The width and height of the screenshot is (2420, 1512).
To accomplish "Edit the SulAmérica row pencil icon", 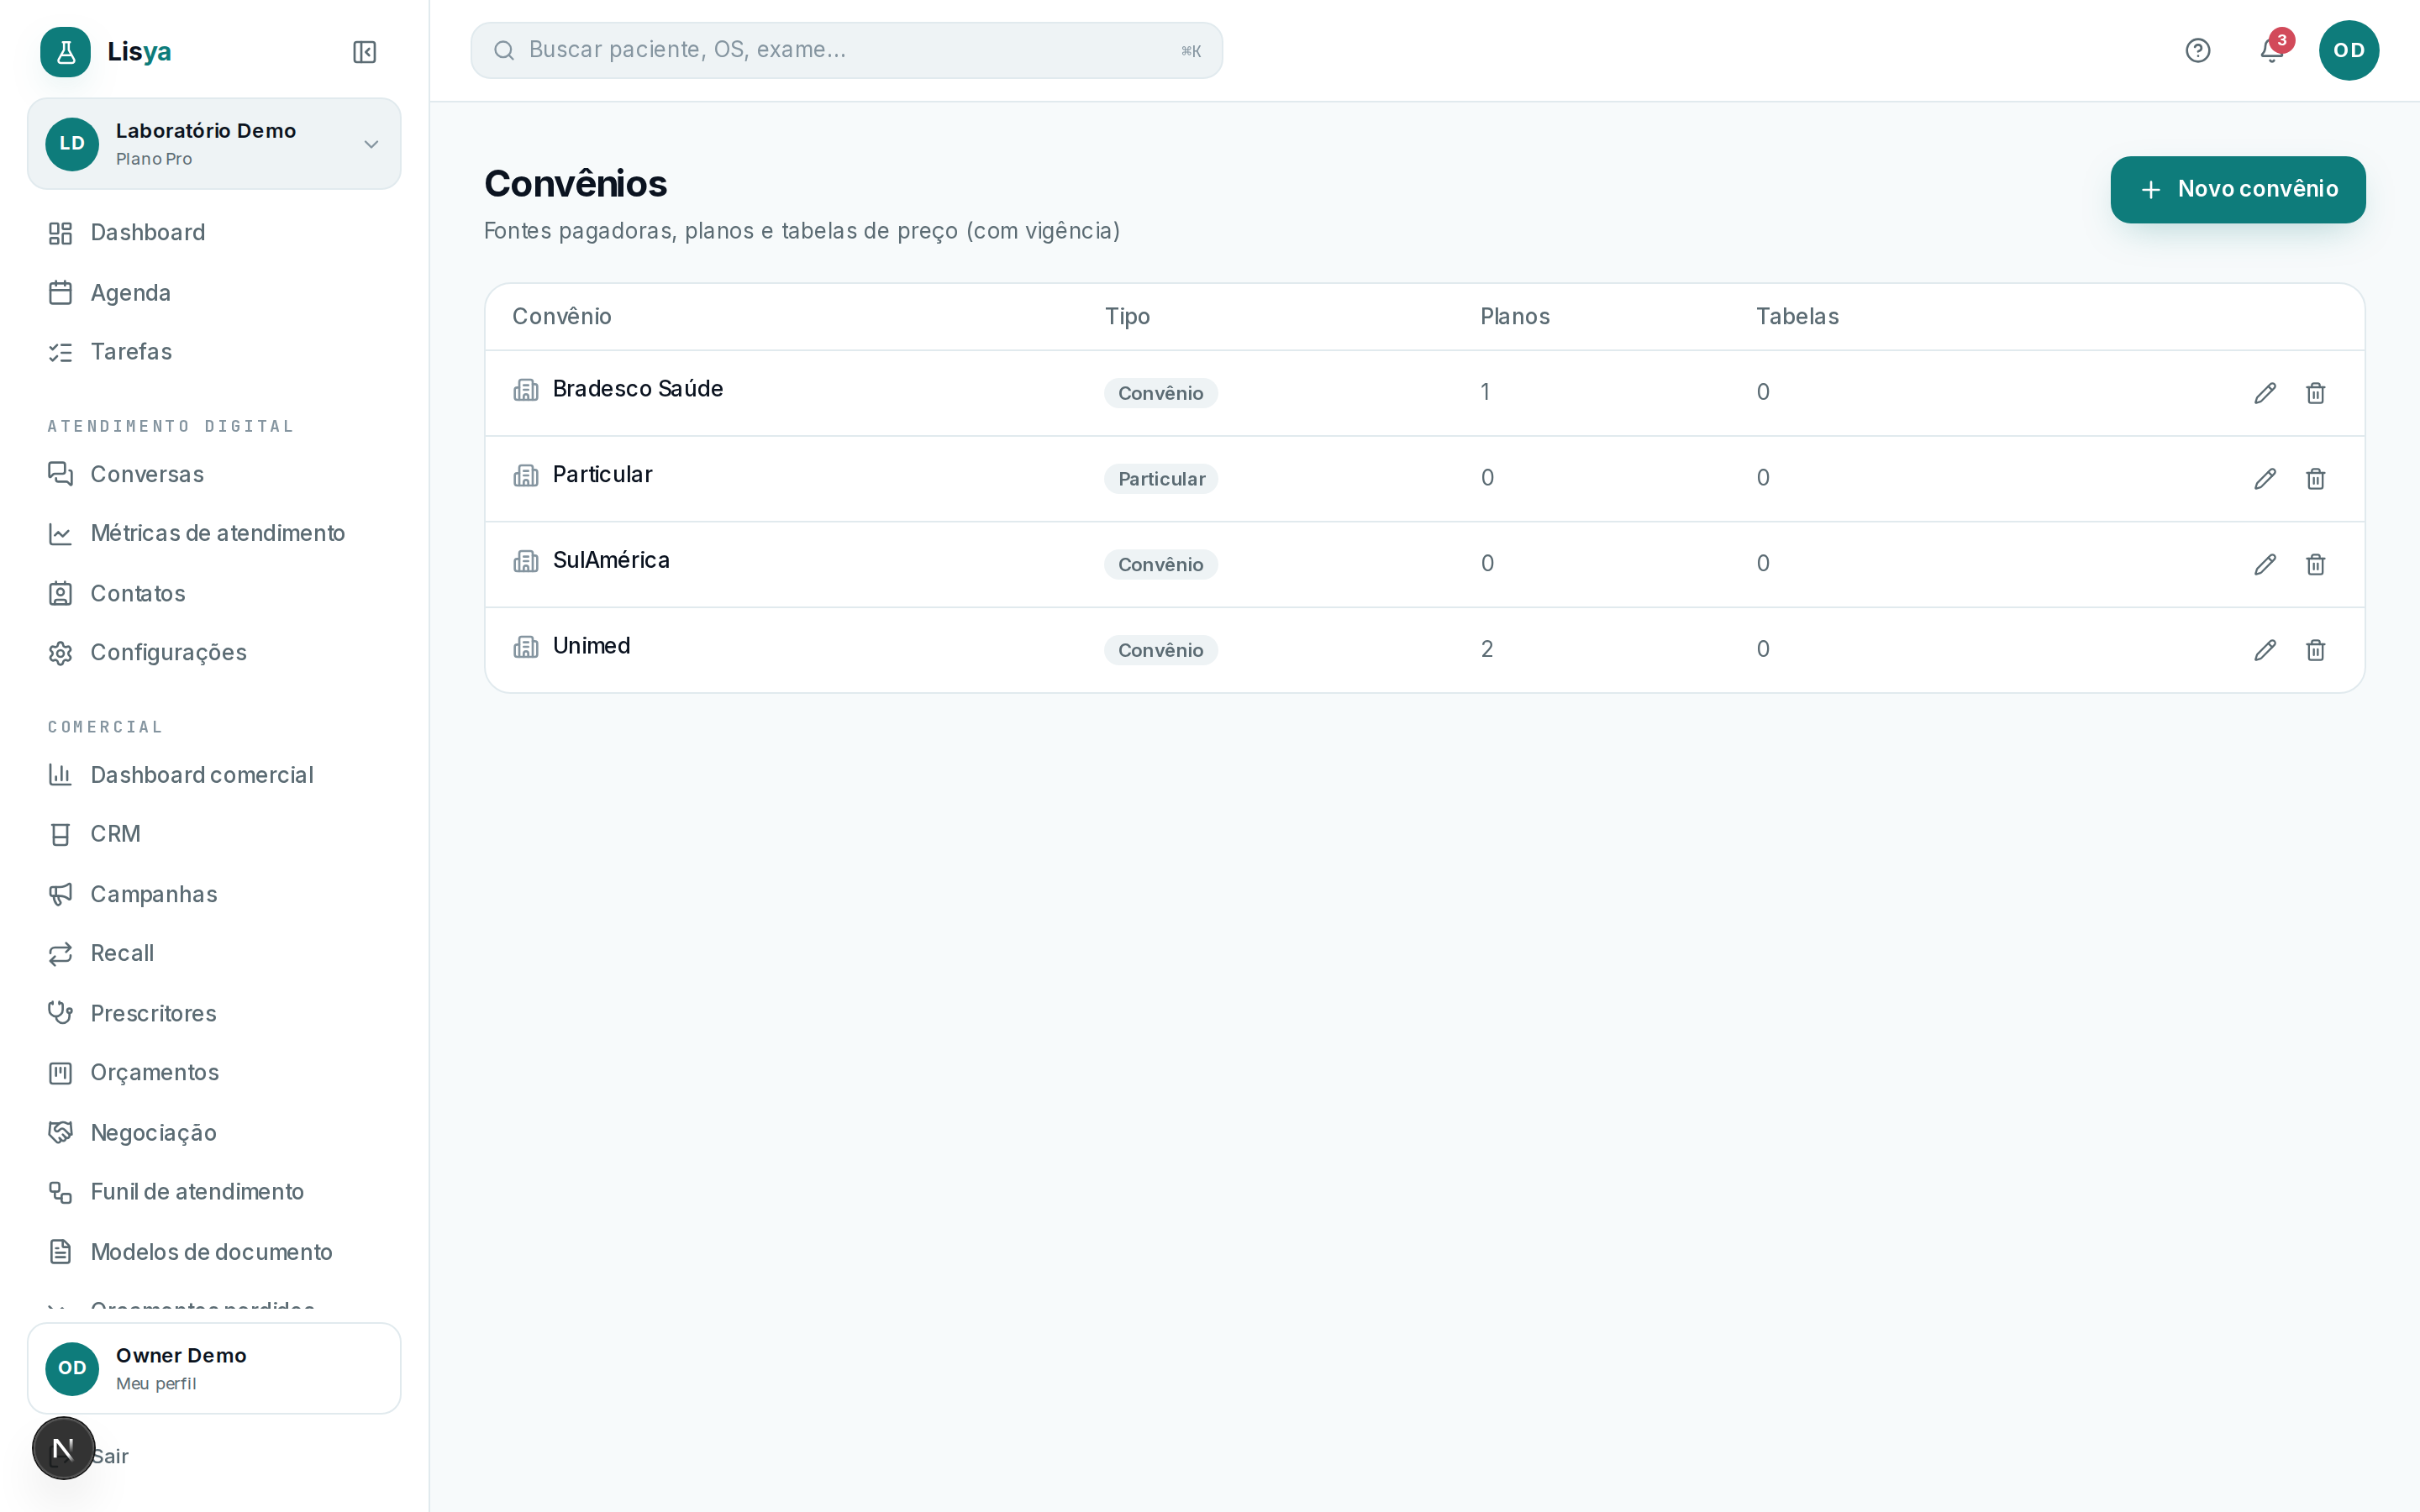I will 2265,564.
